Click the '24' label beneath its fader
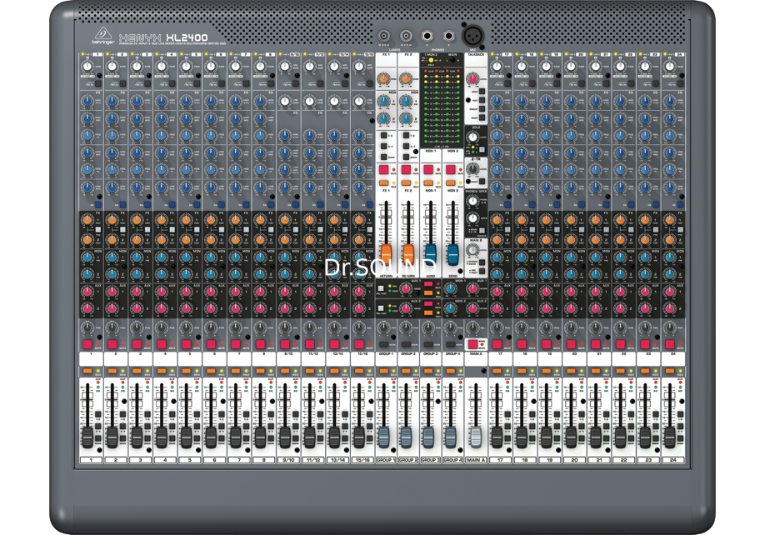765x535 pixels. (x=672, y=459)
